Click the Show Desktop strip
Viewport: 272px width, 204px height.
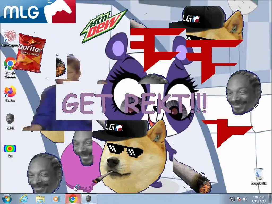coord(270,199)
